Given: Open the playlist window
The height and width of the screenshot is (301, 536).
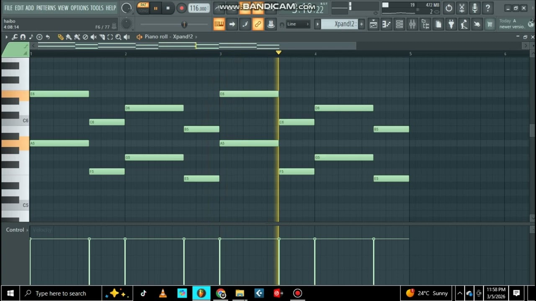Looking at the screenshot, I should [374, 24].
